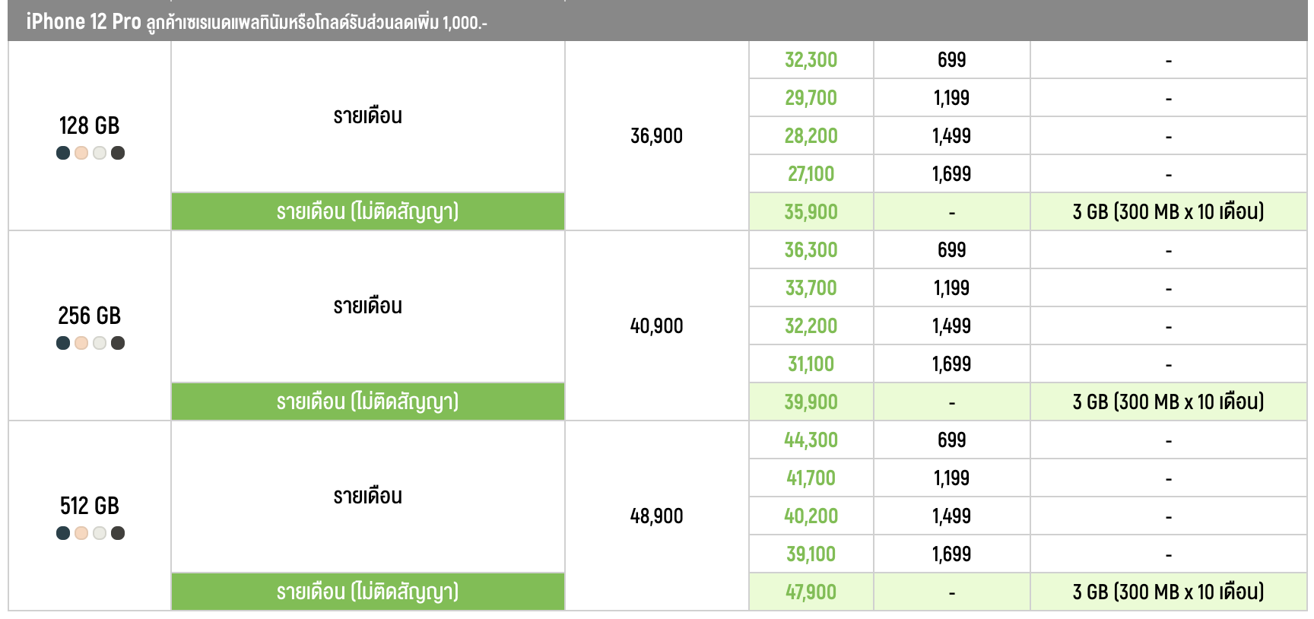
Task: Click the green no-contract monthly bar for 512 GB
Action: [x=367, y=592]
